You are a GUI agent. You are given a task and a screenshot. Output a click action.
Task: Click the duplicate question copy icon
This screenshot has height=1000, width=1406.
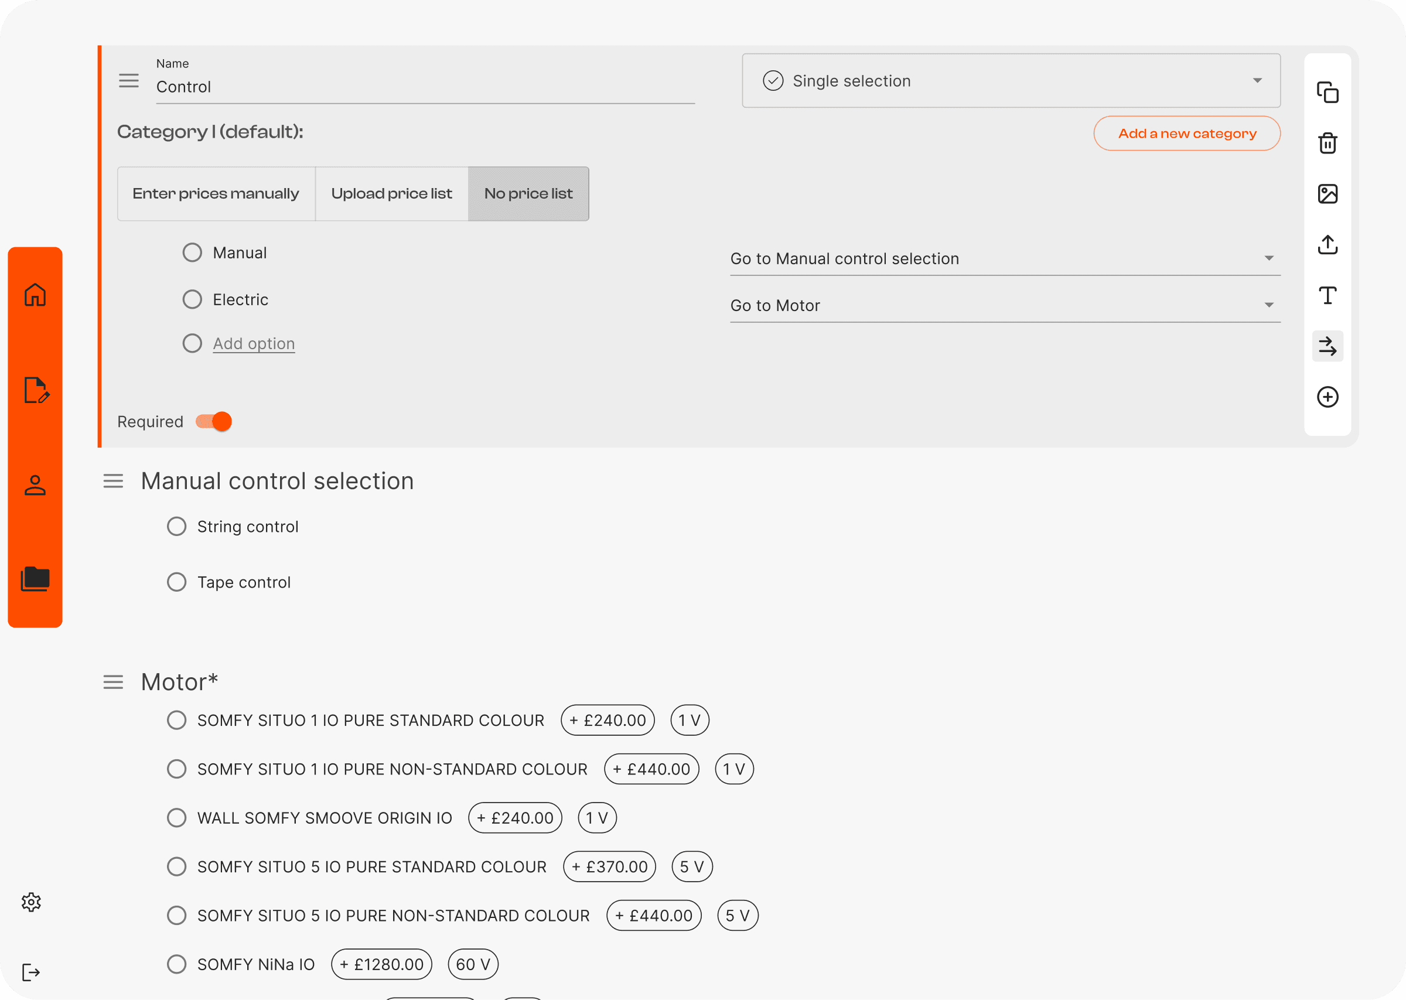(1327, 93)
